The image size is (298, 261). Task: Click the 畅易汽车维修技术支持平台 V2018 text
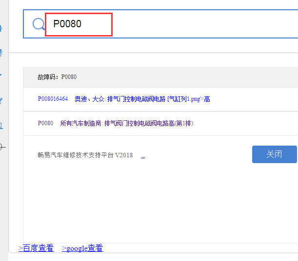coord(85,155)
